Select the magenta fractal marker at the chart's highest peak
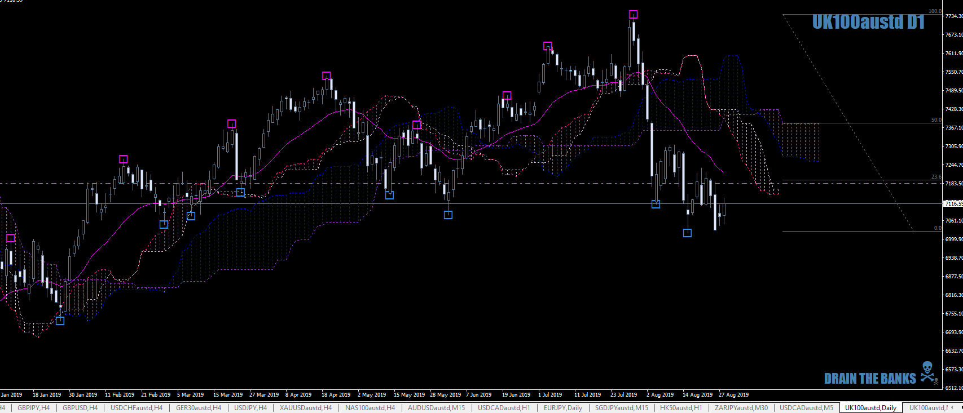Viewport: 963px width, 413px height. click(633, 15)
